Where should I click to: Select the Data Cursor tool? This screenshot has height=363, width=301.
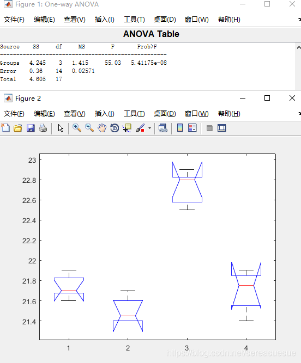127,128
